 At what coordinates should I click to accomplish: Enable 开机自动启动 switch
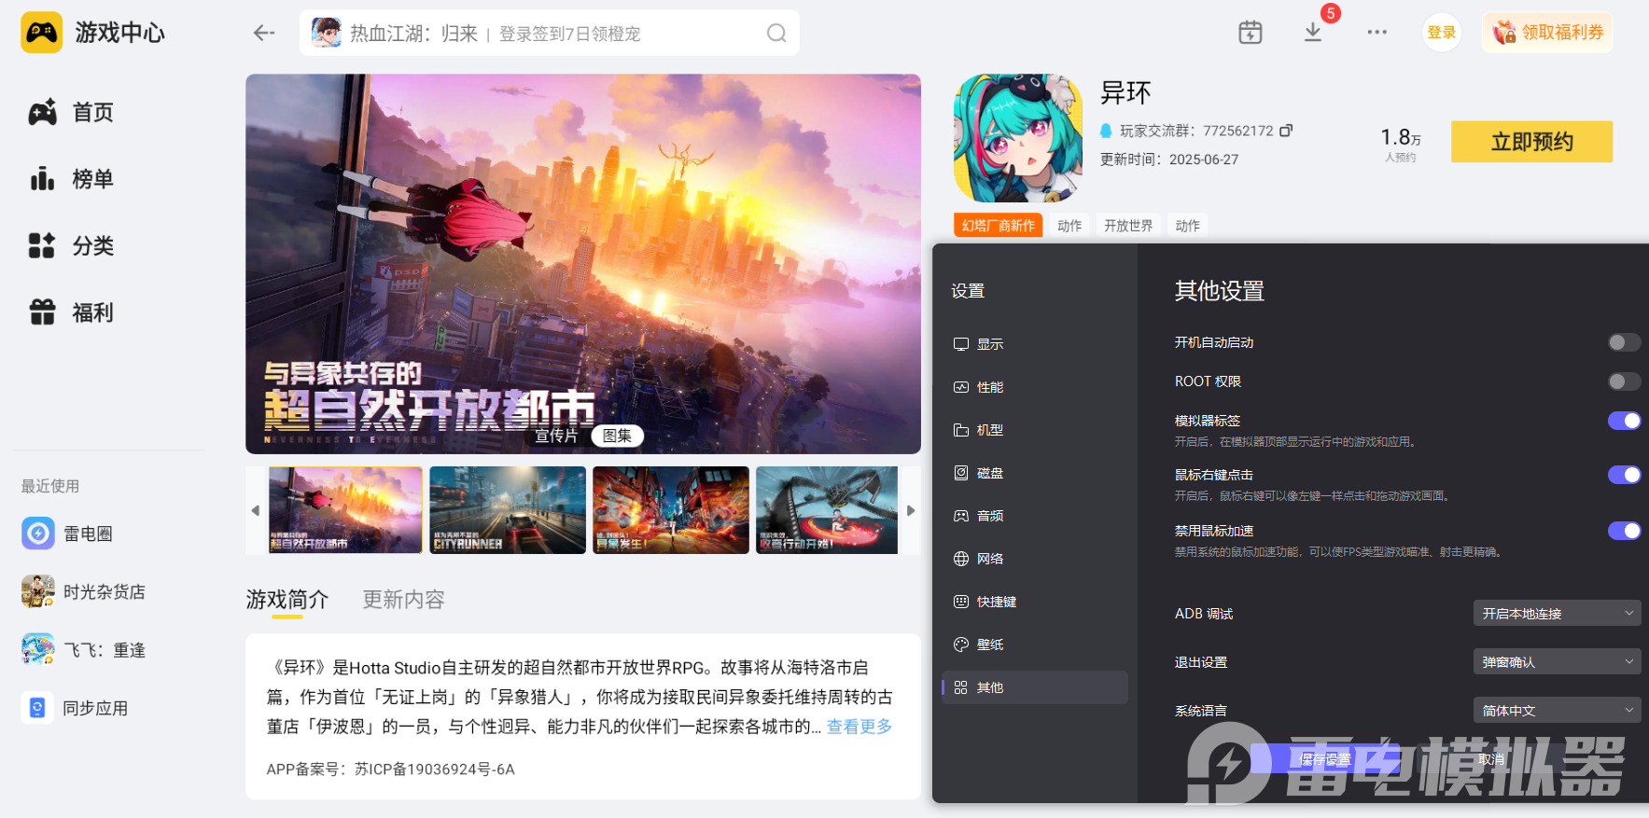[1624, 342]
